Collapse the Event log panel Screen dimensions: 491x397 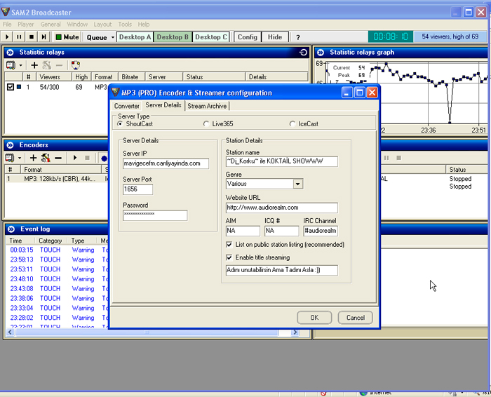tap(11, 229)
